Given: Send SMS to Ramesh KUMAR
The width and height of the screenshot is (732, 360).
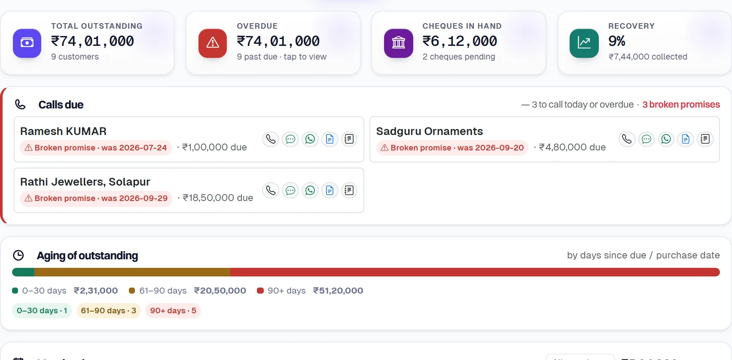Looking at the screenshot, I should tap(290, 139).
